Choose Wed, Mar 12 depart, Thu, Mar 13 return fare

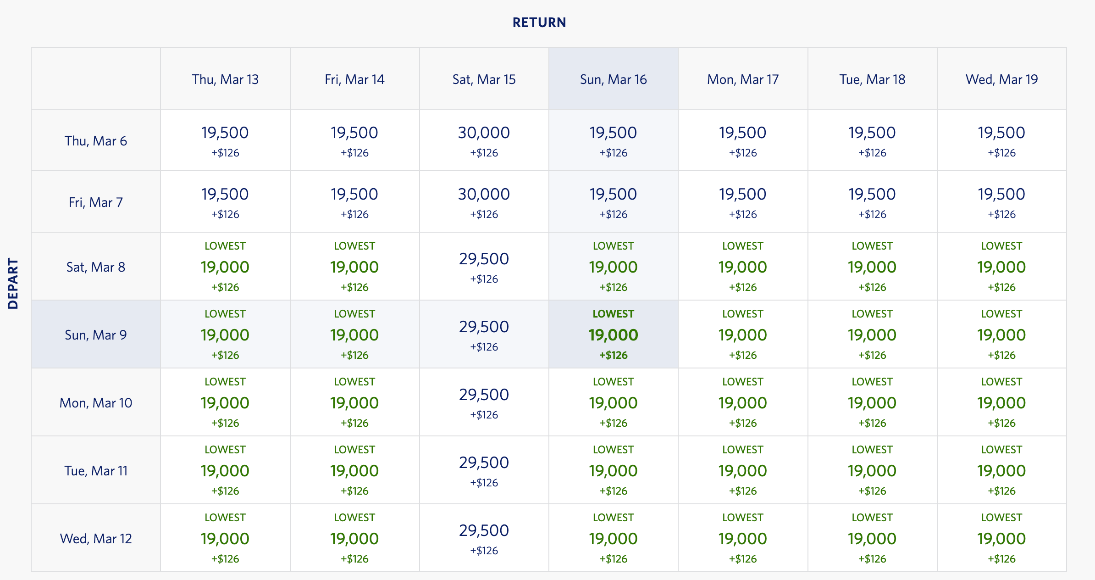coord(225,538)
